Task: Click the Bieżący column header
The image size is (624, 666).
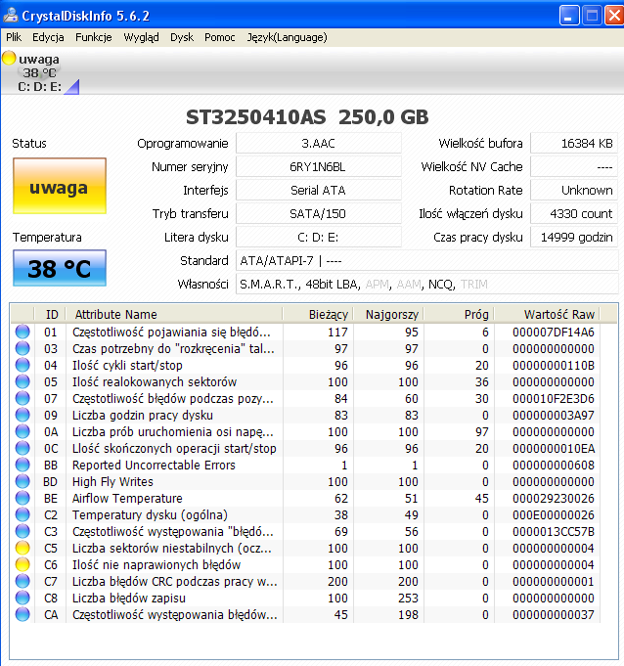Action: coord(318,314)
